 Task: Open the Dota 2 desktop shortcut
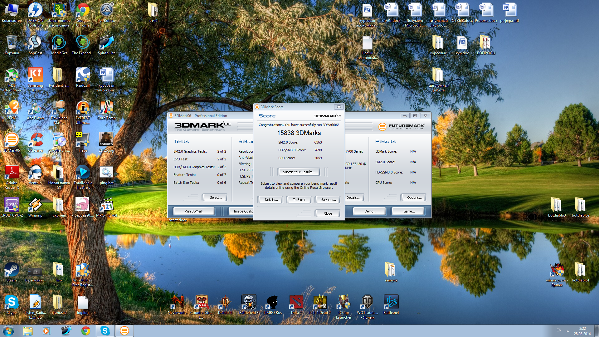pyautogui.click(x=296, y=302)
